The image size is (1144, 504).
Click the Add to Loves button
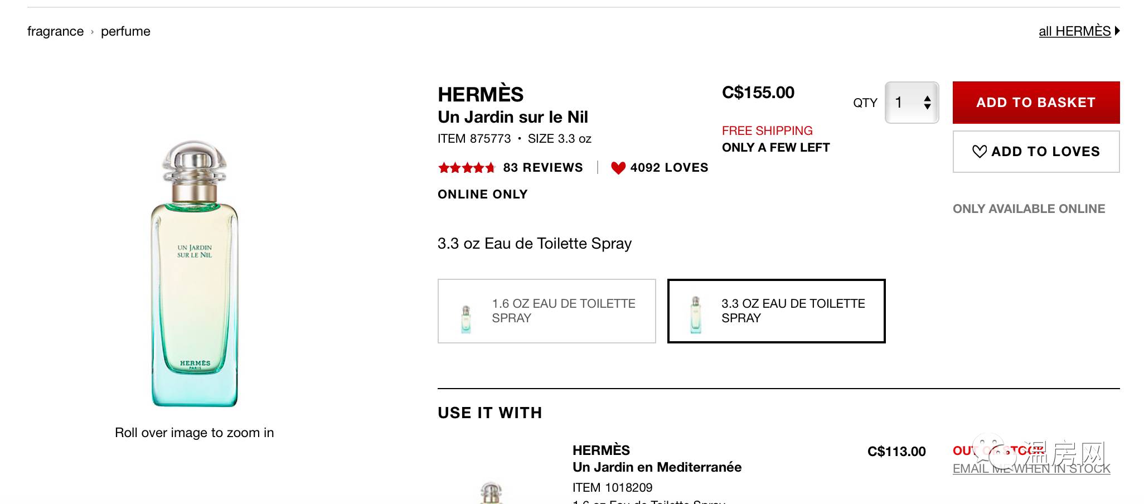tap(1036, 152)
